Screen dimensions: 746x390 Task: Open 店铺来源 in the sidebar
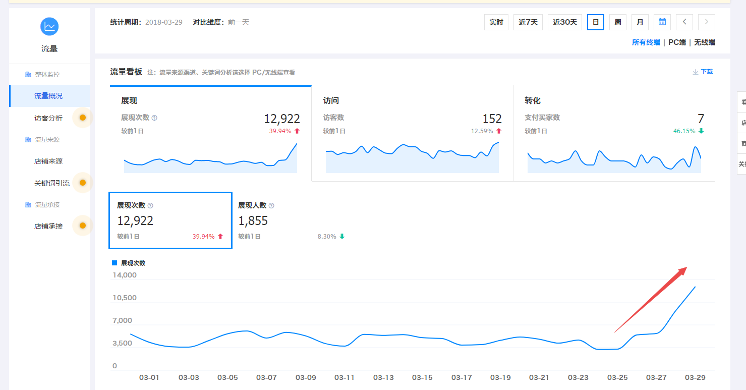48,161
